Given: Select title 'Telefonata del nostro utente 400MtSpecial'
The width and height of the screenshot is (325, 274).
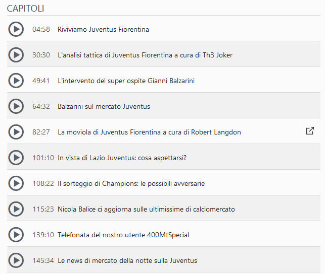Looking at the screenshot, I should (123, 235).
